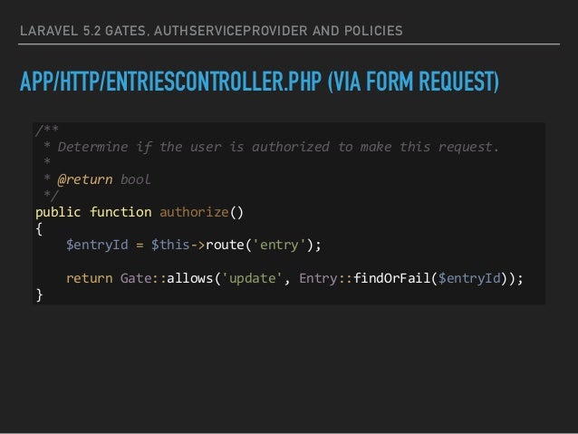Click the first '$entryId' variable being assigned
This screenshot has width=578, height=434.
pos(97,245)
